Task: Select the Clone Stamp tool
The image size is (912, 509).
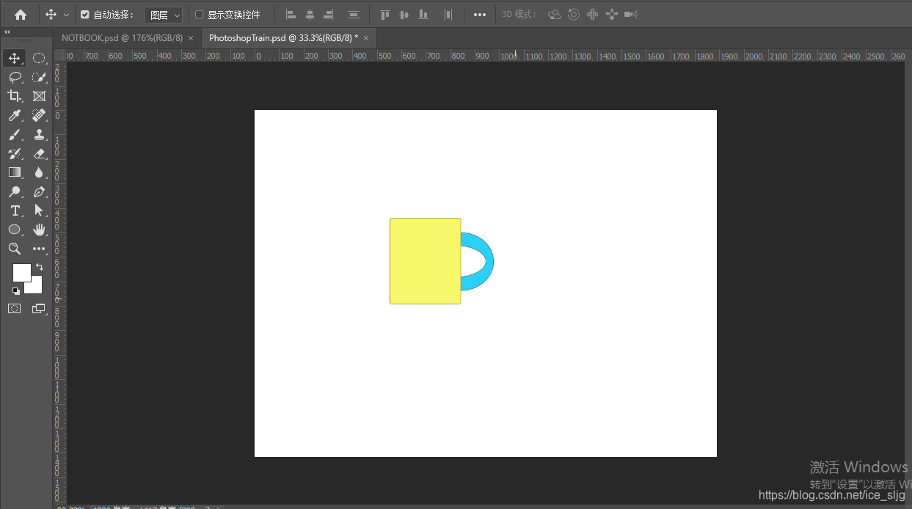Action: tap(40, 135)
